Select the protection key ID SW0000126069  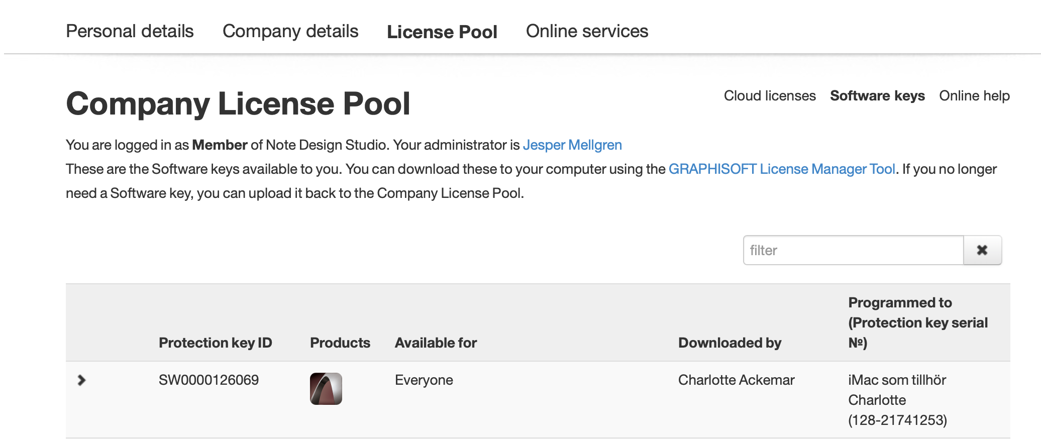coord(209,380)
